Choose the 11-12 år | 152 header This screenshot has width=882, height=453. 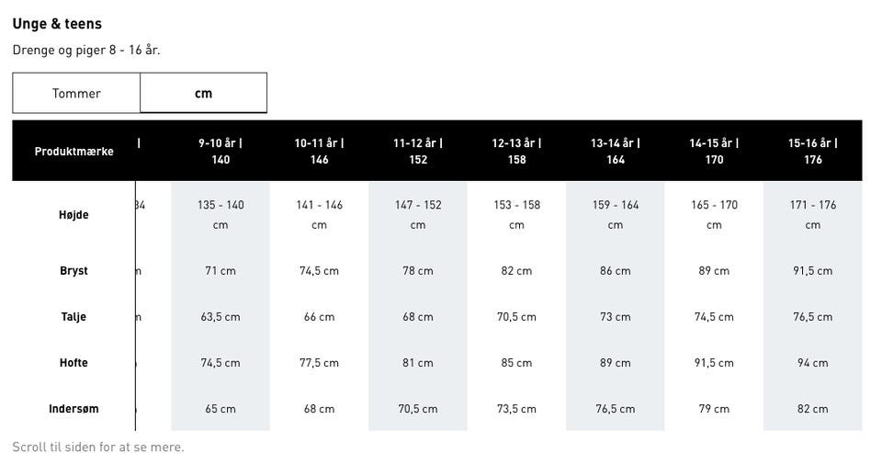418,151
